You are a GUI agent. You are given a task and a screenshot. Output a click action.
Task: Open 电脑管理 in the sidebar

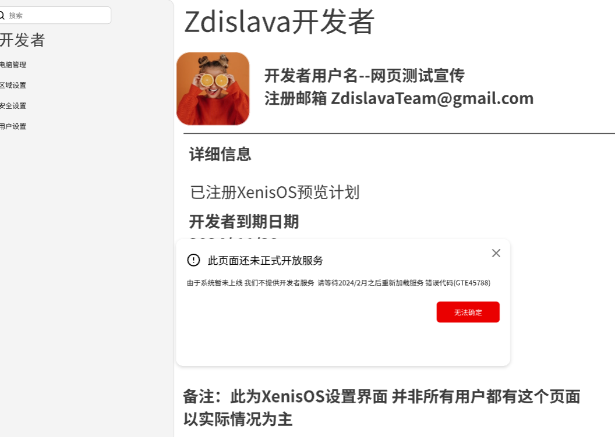coord(13,65)
